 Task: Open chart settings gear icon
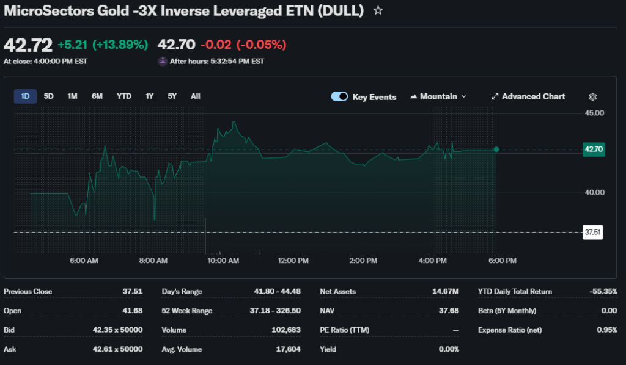tap(592, 97)
